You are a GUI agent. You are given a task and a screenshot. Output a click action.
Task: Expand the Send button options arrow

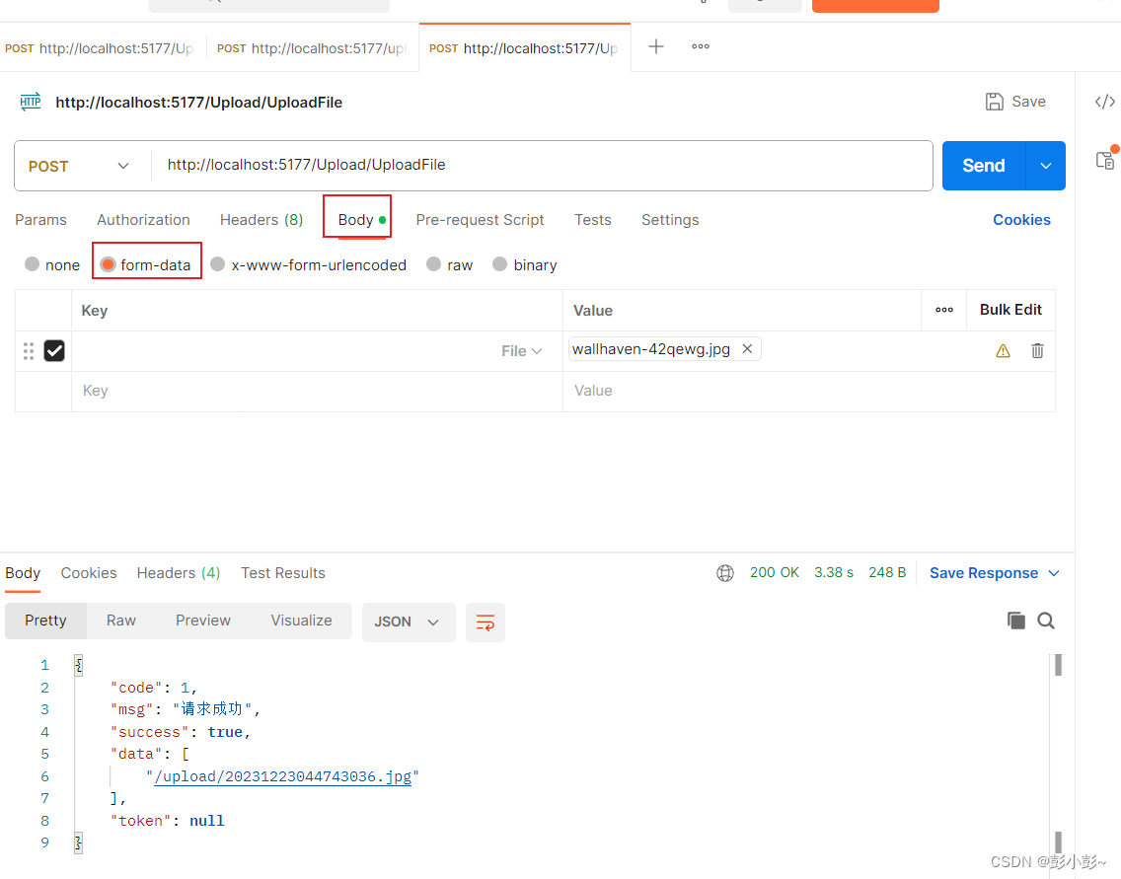point(1045,166)
